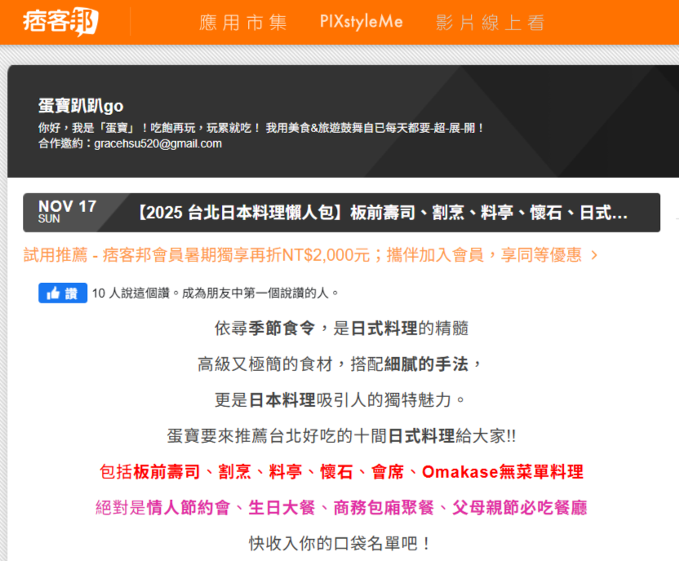Click the email gracehsu520@gmail.com
The image size is (679, 561).
[158, 144]
